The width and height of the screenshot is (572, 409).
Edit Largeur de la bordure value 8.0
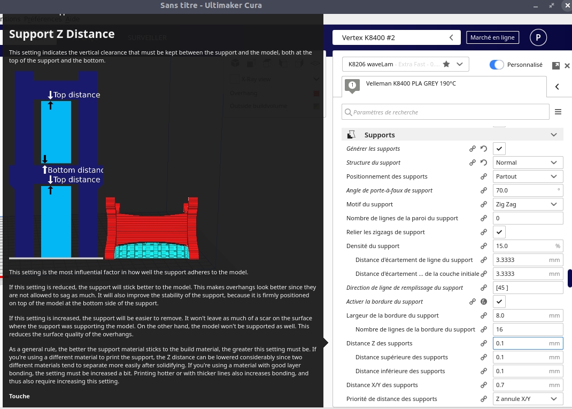click(x=528, y=315)
